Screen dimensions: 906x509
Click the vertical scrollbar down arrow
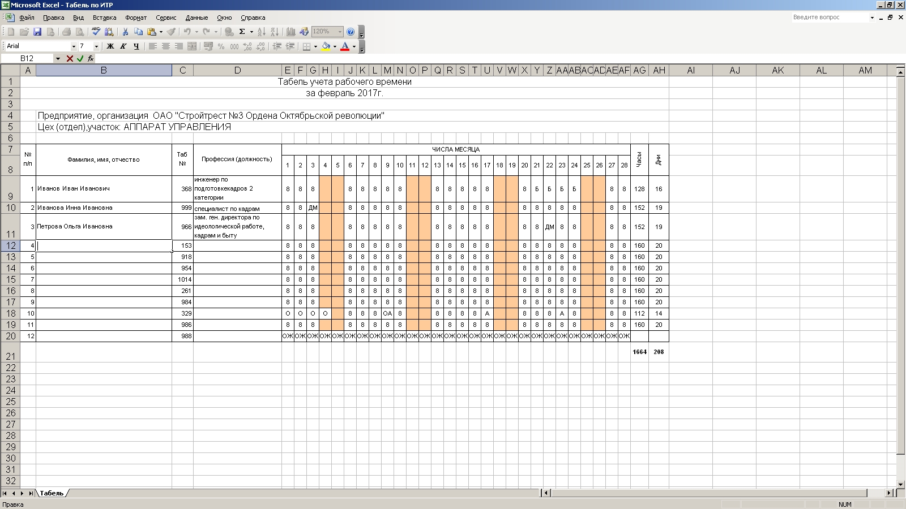(901, 484)
